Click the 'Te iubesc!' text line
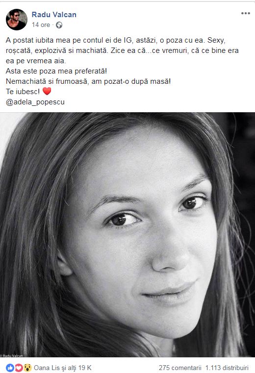This screenshot has width=255, height=373. [x=23, y=92]
